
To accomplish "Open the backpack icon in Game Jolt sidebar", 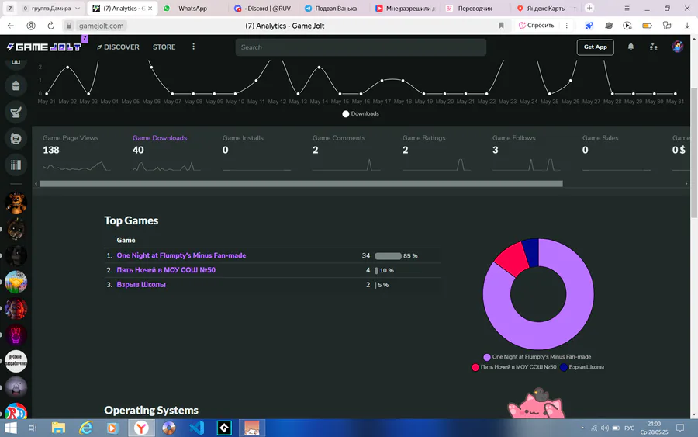I will pos(16,85).
